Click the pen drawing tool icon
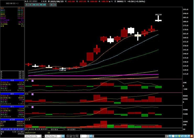 (x=188, y=136)
